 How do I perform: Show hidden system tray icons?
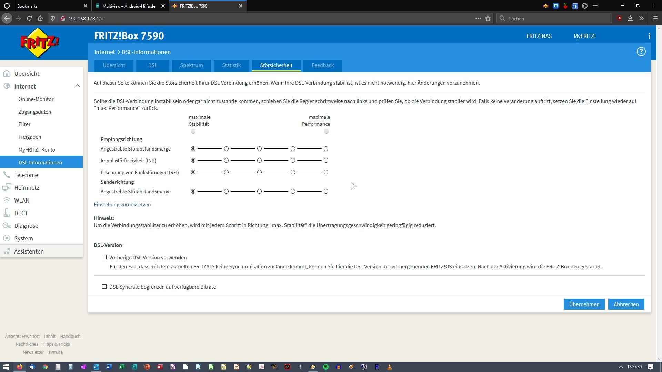point(621,367)
